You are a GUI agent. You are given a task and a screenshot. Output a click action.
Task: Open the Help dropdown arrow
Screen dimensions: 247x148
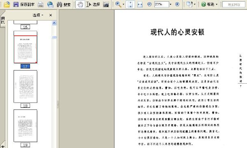click(217, 5)
